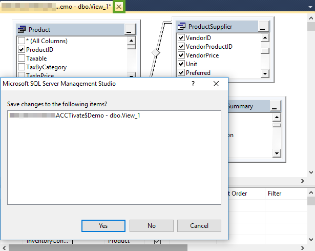This screenshot has height=251, width=315.
Task: Open the tab list dropdown arrow
Action: click(x=310, y=7)
